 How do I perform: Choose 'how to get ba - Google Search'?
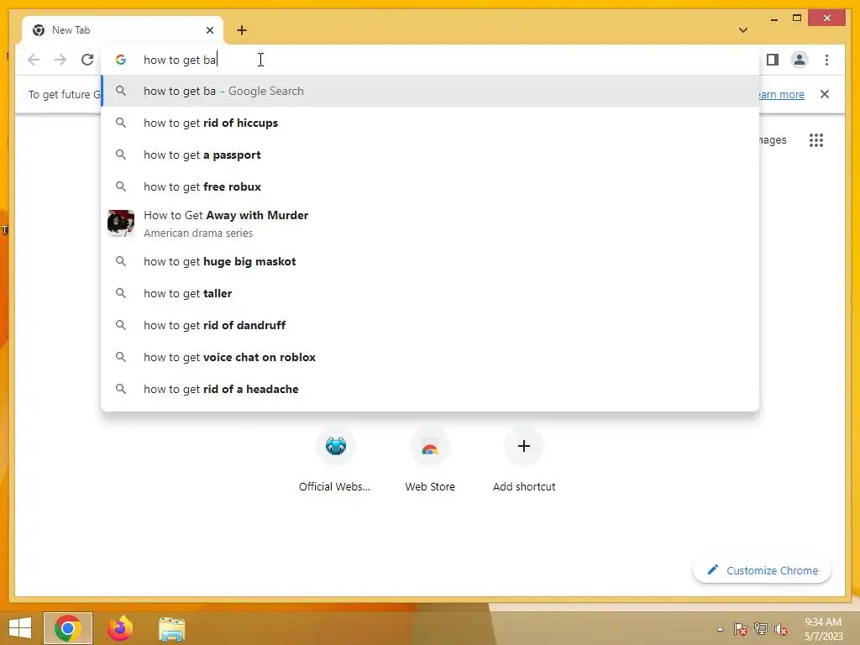click(x=431, y=91)
